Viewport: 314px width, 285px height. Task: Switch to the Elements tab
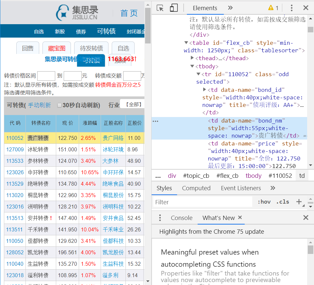205,8
